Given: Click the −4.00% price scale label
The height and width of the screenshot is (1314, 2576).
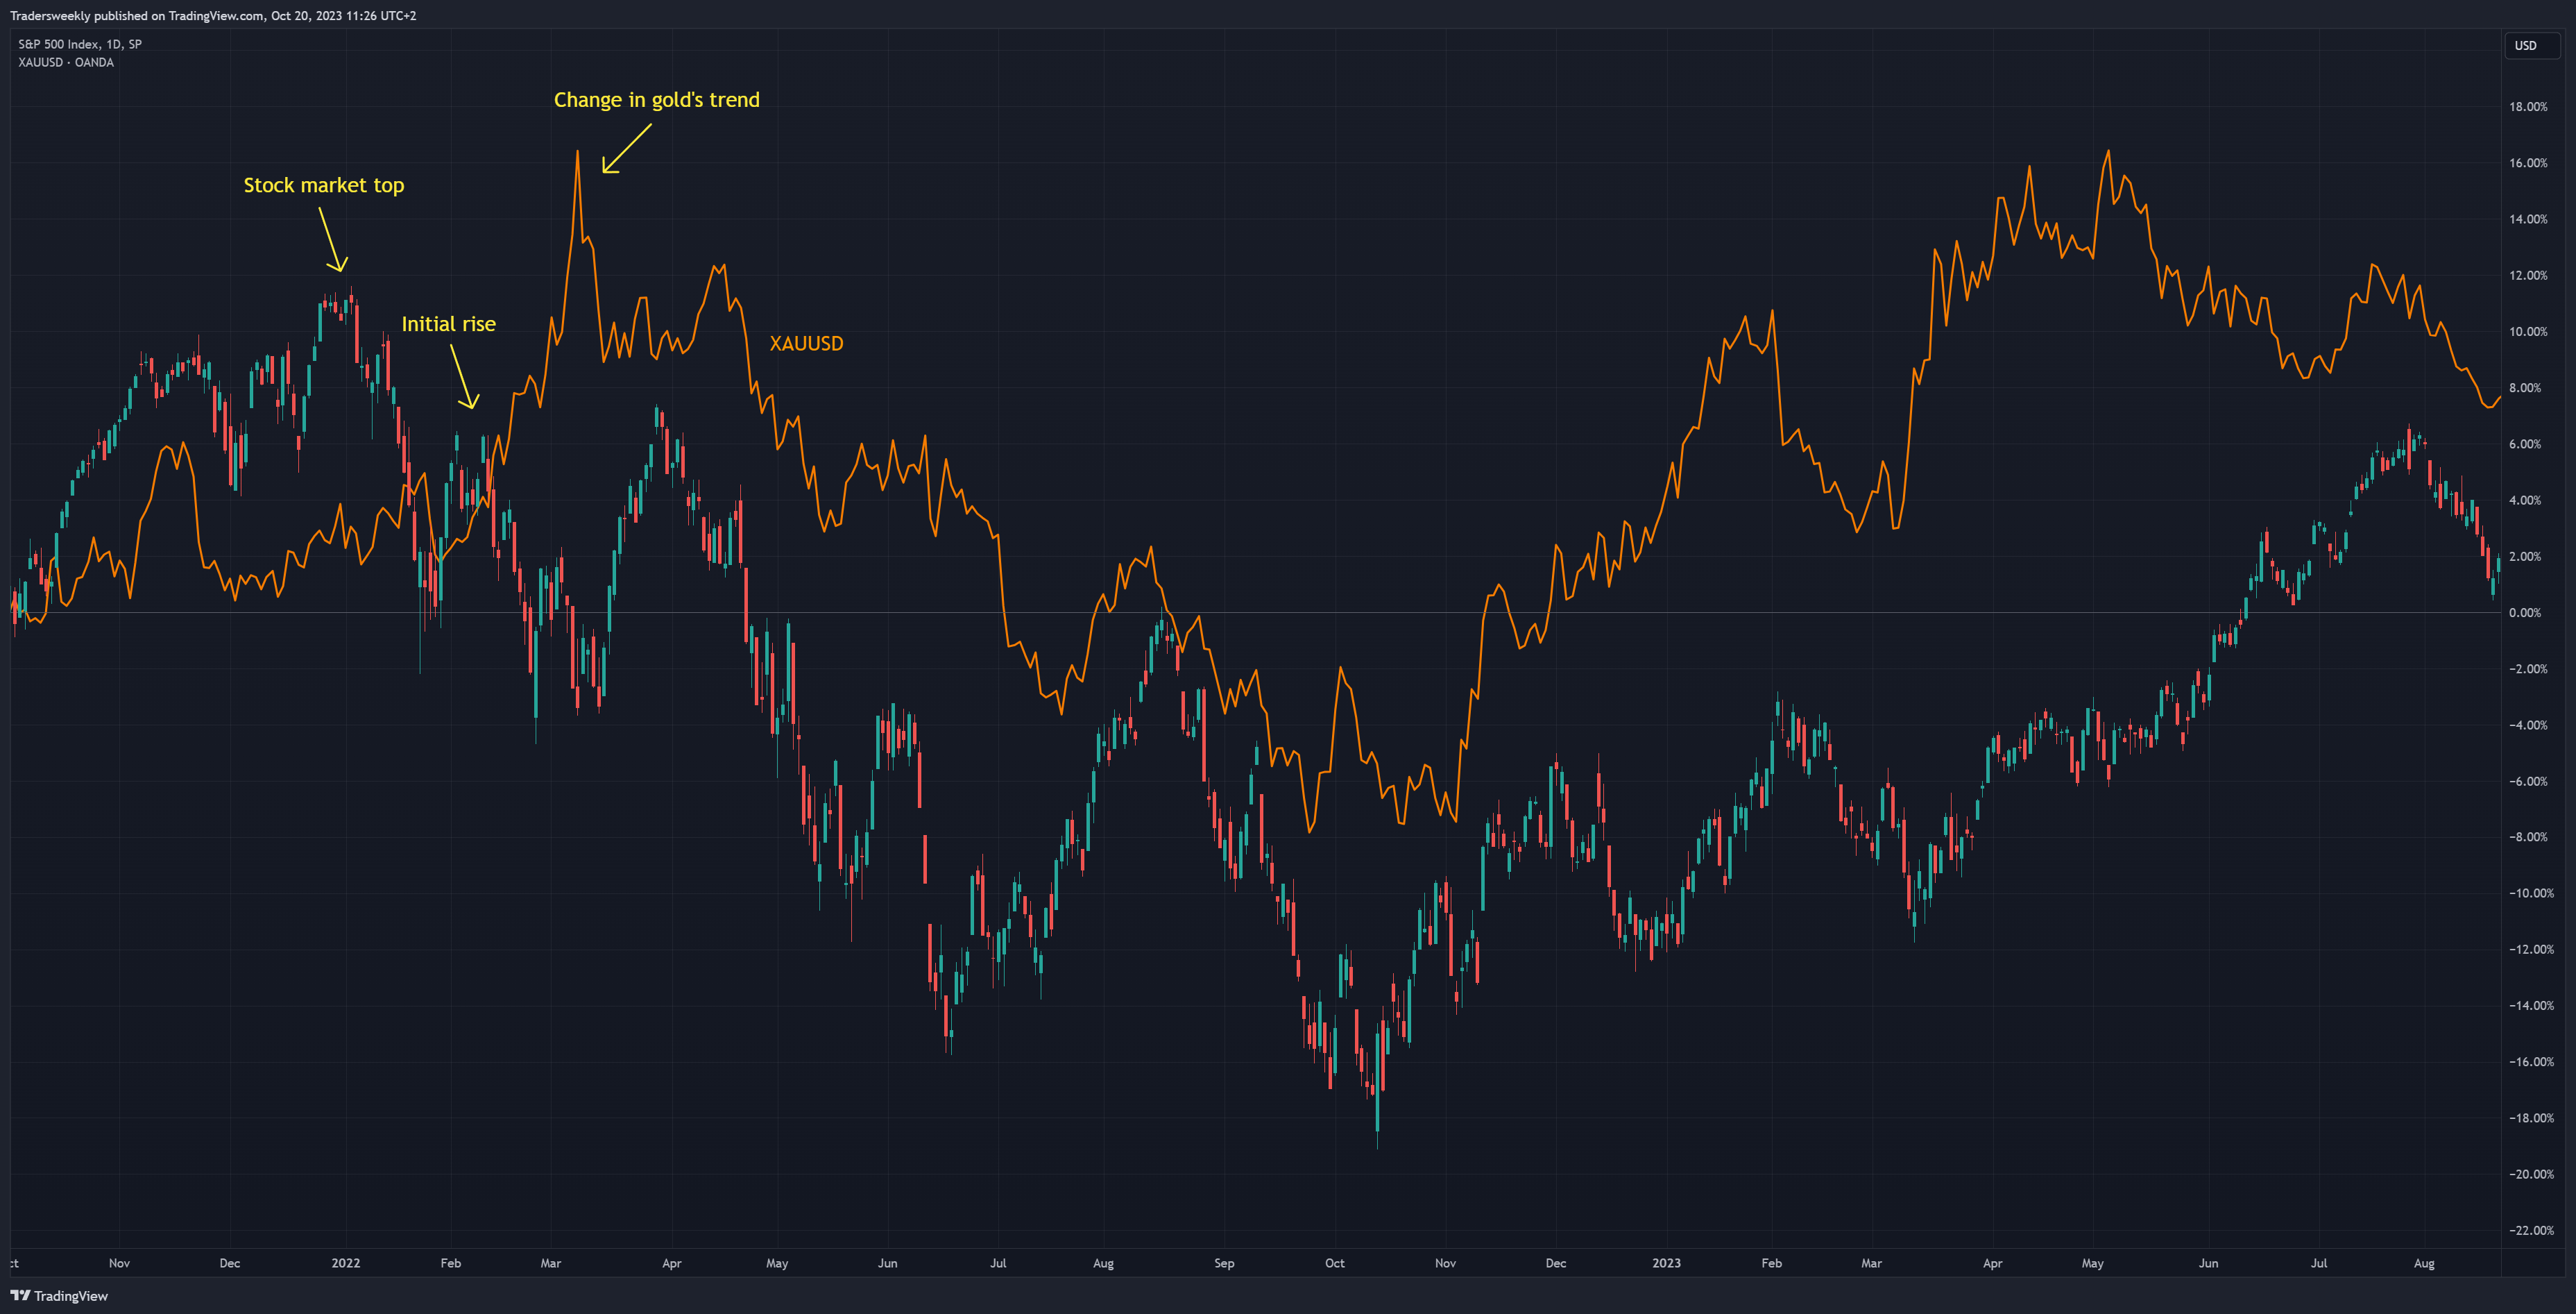Looking at the screenshot, I should 2528,725.
